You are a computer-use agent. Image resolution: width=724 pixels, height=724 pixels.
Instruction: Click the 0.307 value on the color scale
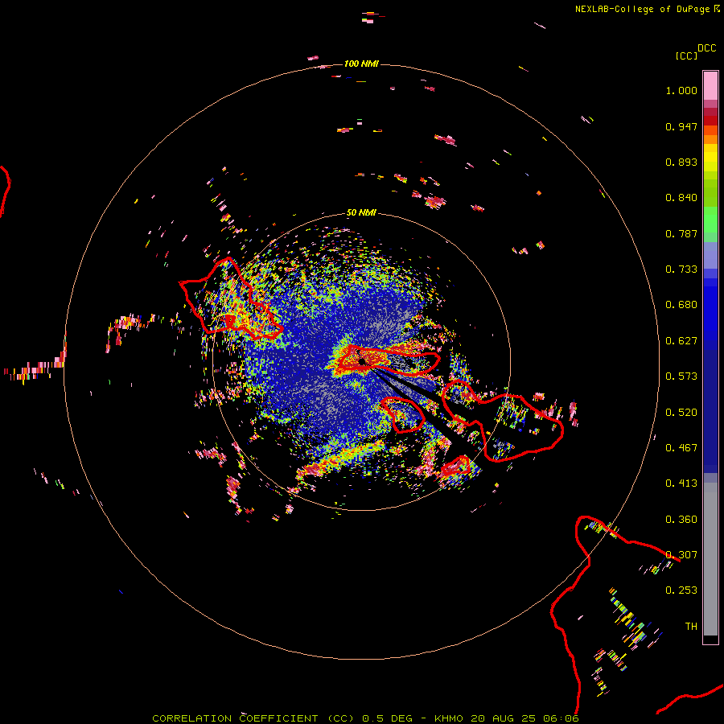(x=681, y=555)
